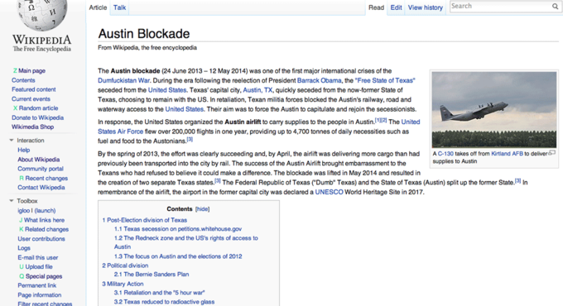Jump to 1.3 focus on Austin section

click(178, 256)
